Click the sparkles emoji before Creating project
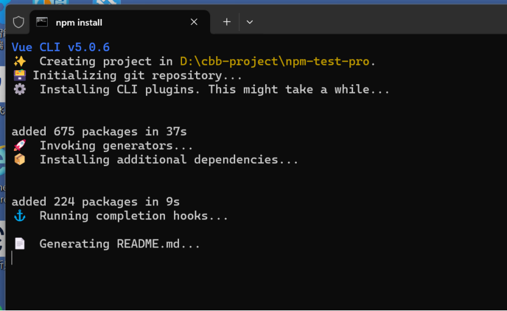 coord(20,62)
